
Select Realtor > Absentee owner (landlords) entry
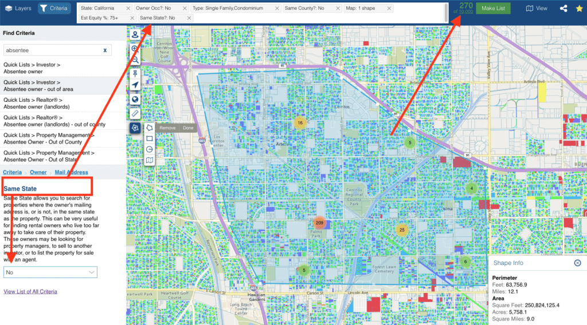point(63,103)
